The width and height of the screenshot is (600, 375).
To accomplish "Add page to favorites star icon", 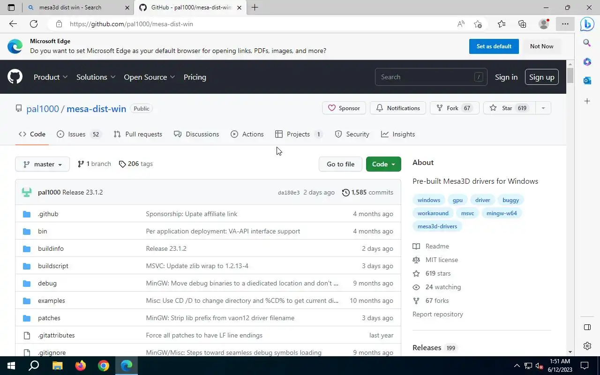I will (478, 24).
